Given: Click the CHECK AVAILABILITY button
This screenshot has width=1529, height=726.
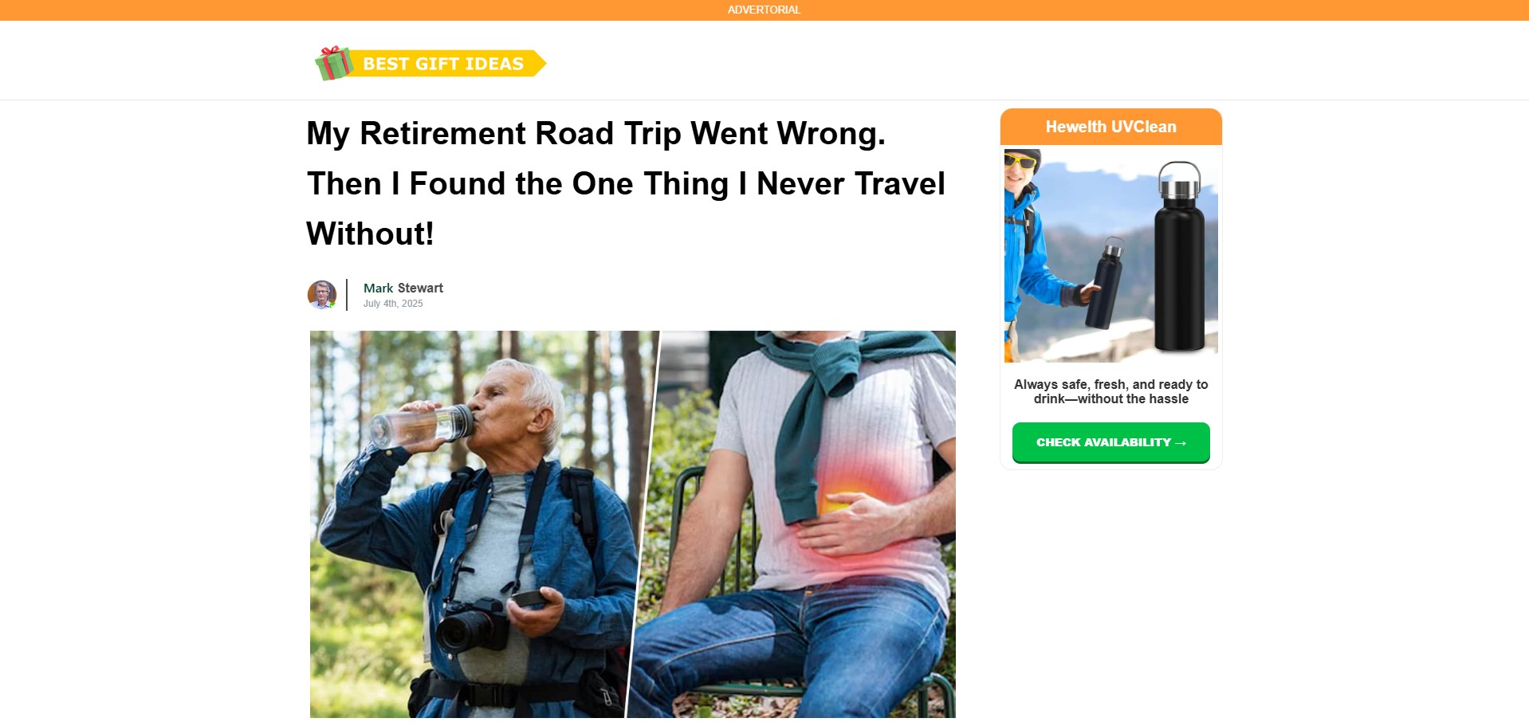Looking at the screenshot, I should pyautogui.click(x=1110, y=442).
